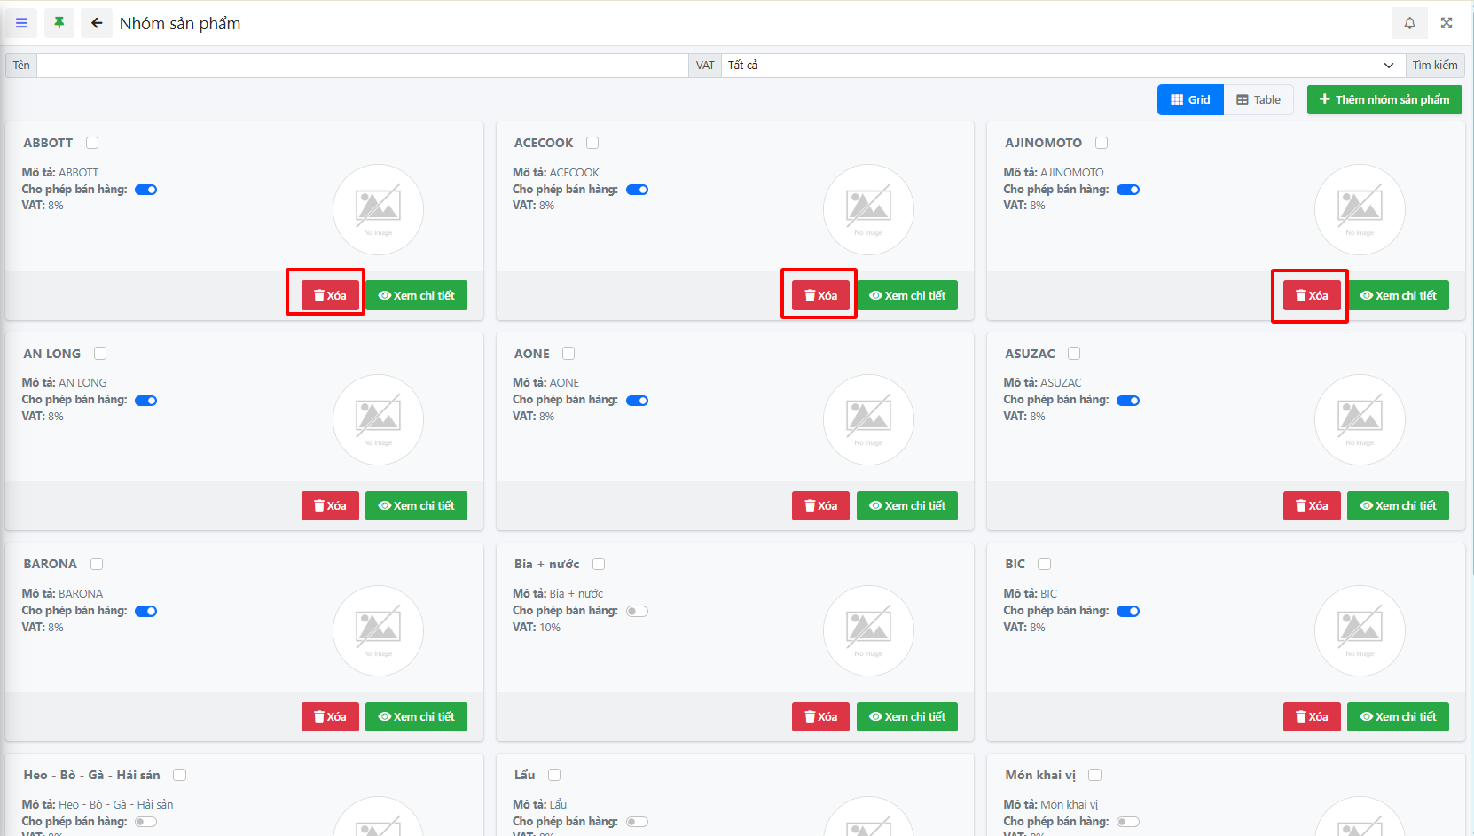This screenshot has width=1474, height=836.
Task: Click the ASUZAC placeholder image
Action: [x=1359, y=419]
